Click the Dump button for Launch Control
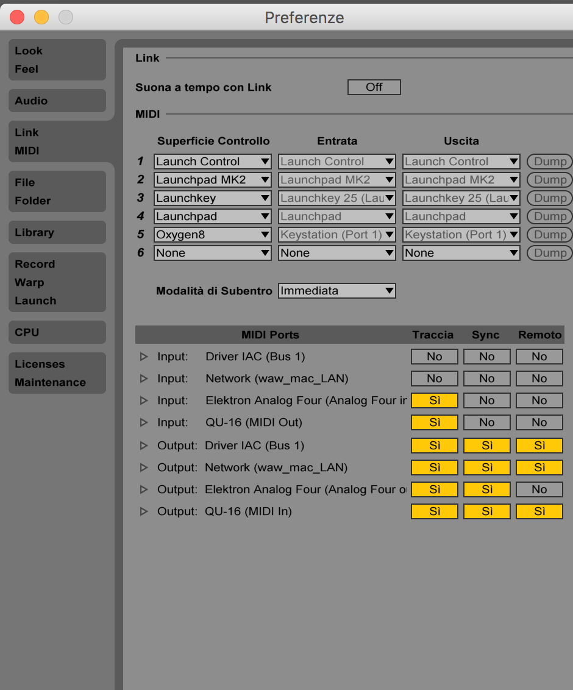Image resolution: width=573 pixels, height=690 pixels. click(x=549, y=162)
